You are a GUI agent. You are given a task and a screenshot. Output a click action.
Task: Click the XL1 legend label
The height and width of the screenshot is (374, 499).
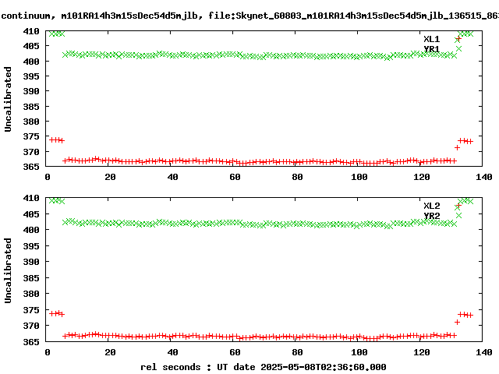point(431,39)
